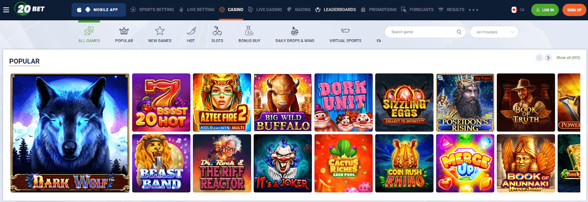588x202 pixels.
Task: Click next arrow in Popular carousel
Action: [548, 58]
